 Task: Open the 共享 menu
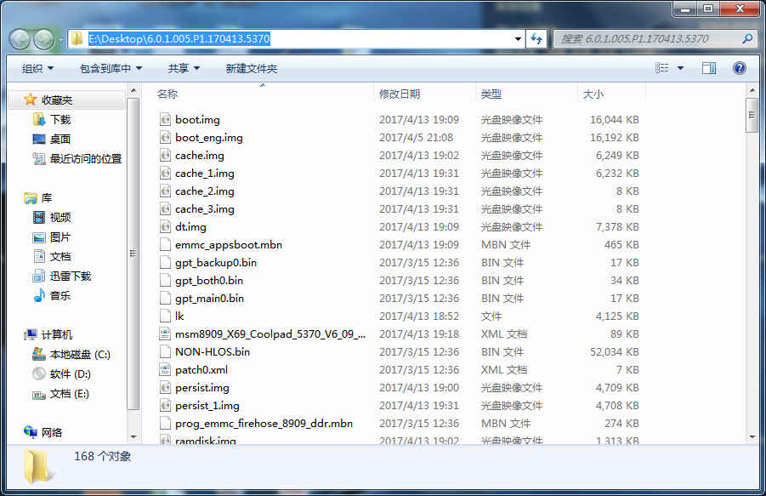pyautogui.click(x=183, y=68)
